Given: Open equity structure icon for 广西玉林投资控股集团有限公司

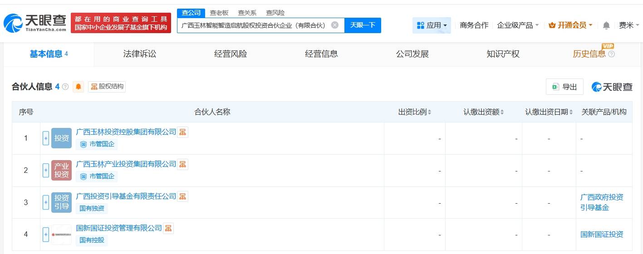Looking at the screenshot, I should [x=182, y=132].
